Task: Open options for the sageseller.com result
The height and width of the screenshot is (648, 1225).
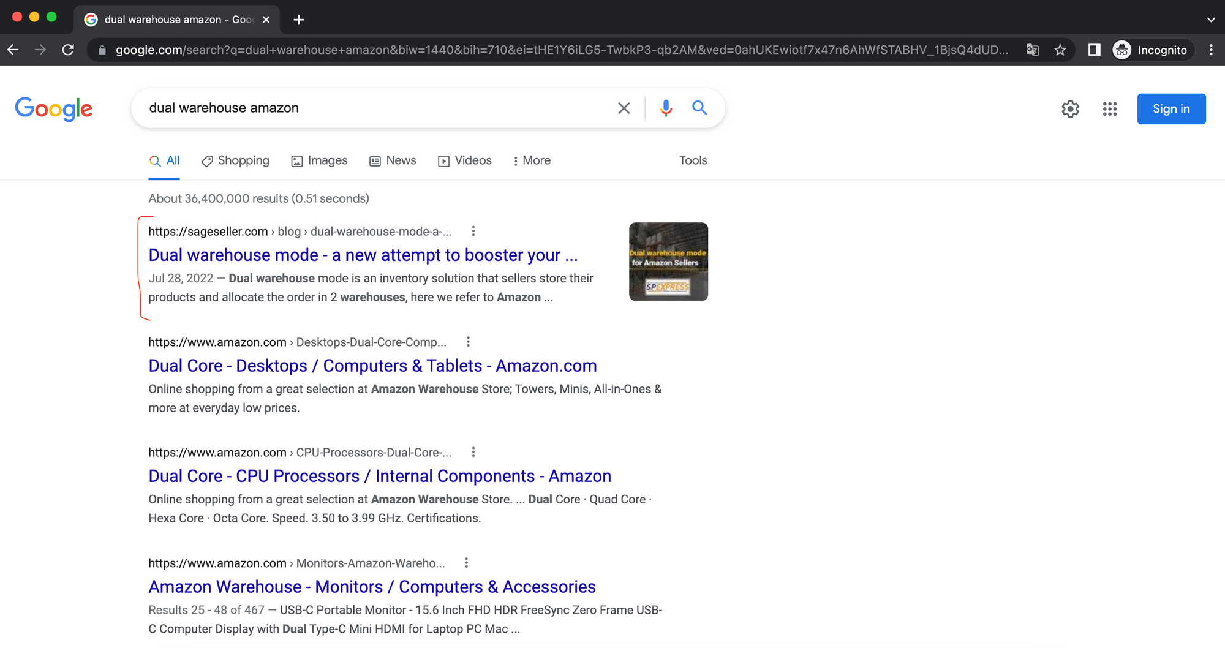Action: 473,231
